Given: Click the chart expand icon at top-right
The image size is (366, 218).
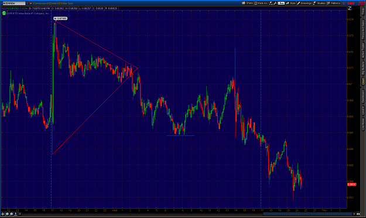Looking at the screenshot, I should 350,8.
